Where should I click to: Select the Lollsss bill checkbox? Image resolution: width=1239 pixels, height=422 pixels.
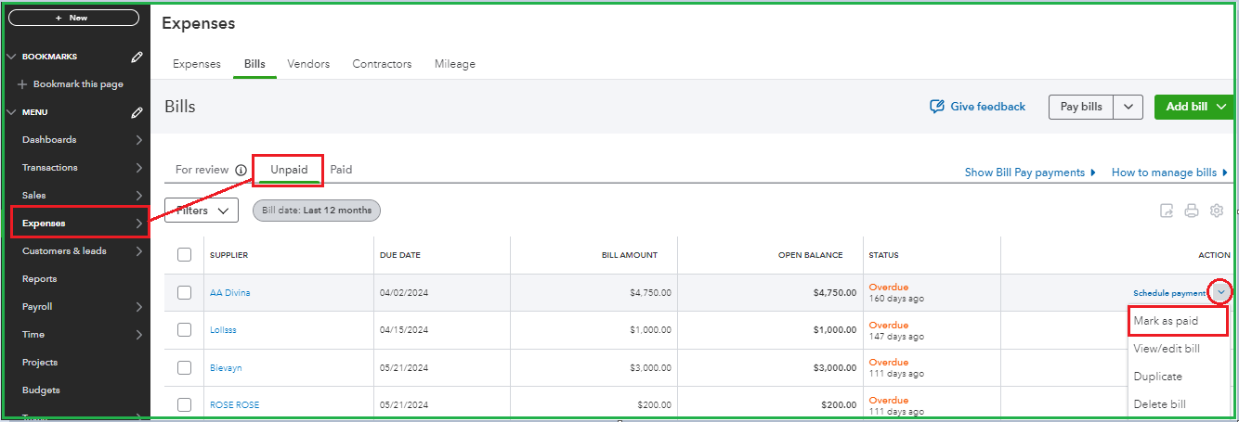point(184,330)
